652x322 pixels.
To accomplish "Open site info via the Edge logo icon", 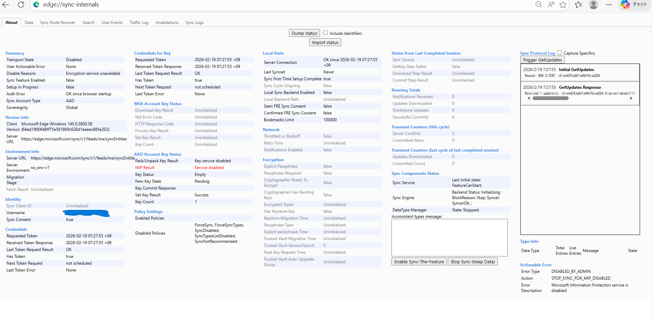I will click(36, 4).
